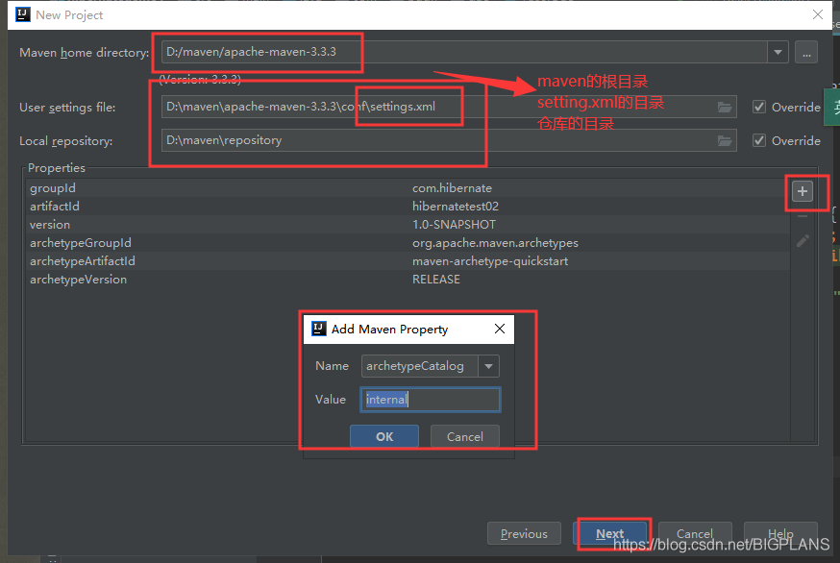Open the Maven home directory browse ellipsis button
The image size is (840, 563).
[806, 53]
